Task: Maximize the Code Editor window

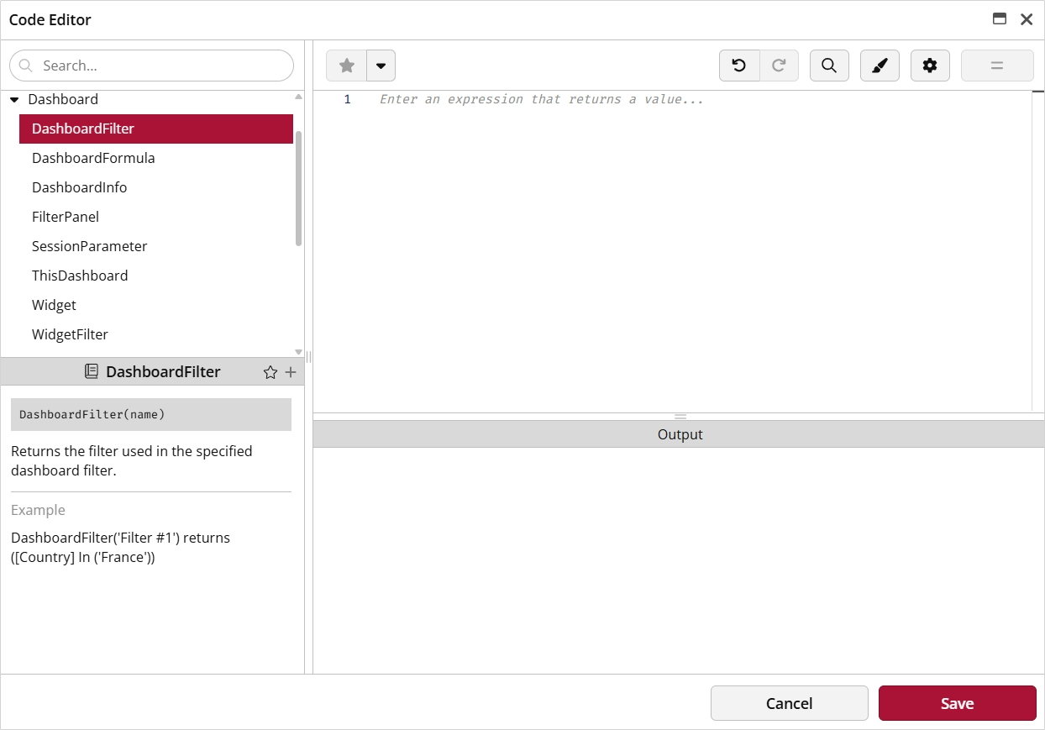Action: coord(1000,19)
